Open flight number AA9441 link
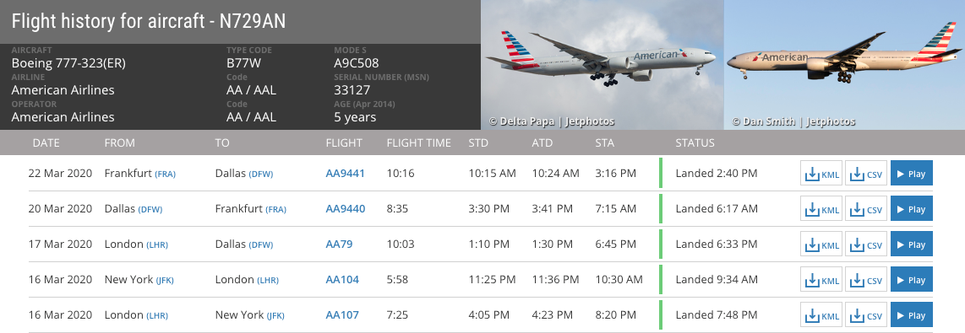The width and height of the screenshot is (965, 333). (x=346, y=174)
